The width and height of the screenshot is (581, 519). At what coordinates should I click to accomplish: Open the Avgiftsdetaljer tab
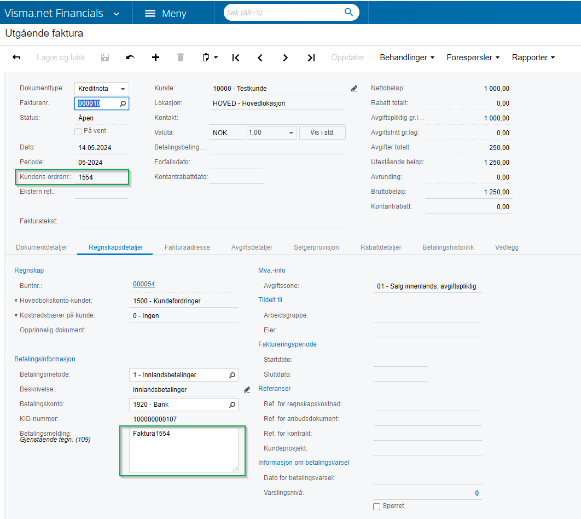[252, 247]
